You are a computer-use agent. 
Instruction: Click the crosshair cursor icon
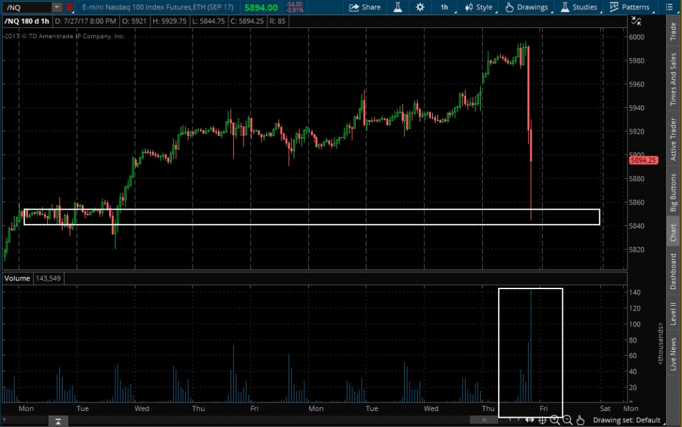(542, 420)
